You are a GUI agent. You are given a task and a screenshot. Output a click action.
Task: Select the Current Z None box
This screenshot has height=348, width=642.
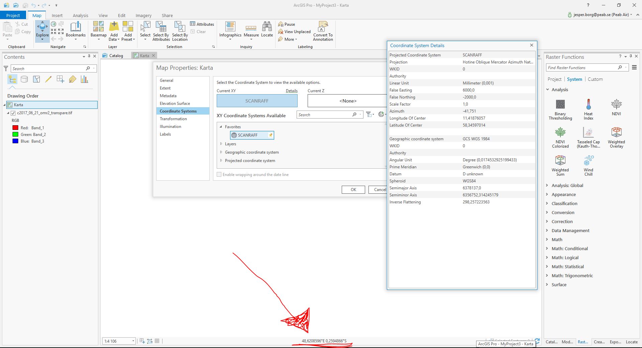[x=347, y=101]
